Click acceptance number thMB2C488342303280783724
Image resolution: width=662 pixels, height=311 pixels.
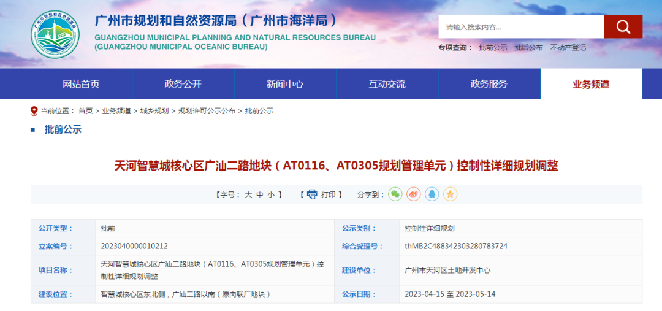456,246
